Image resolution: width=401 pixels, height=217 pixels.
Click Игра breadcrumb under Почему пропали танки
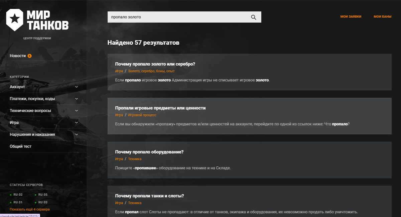[119, 203]
